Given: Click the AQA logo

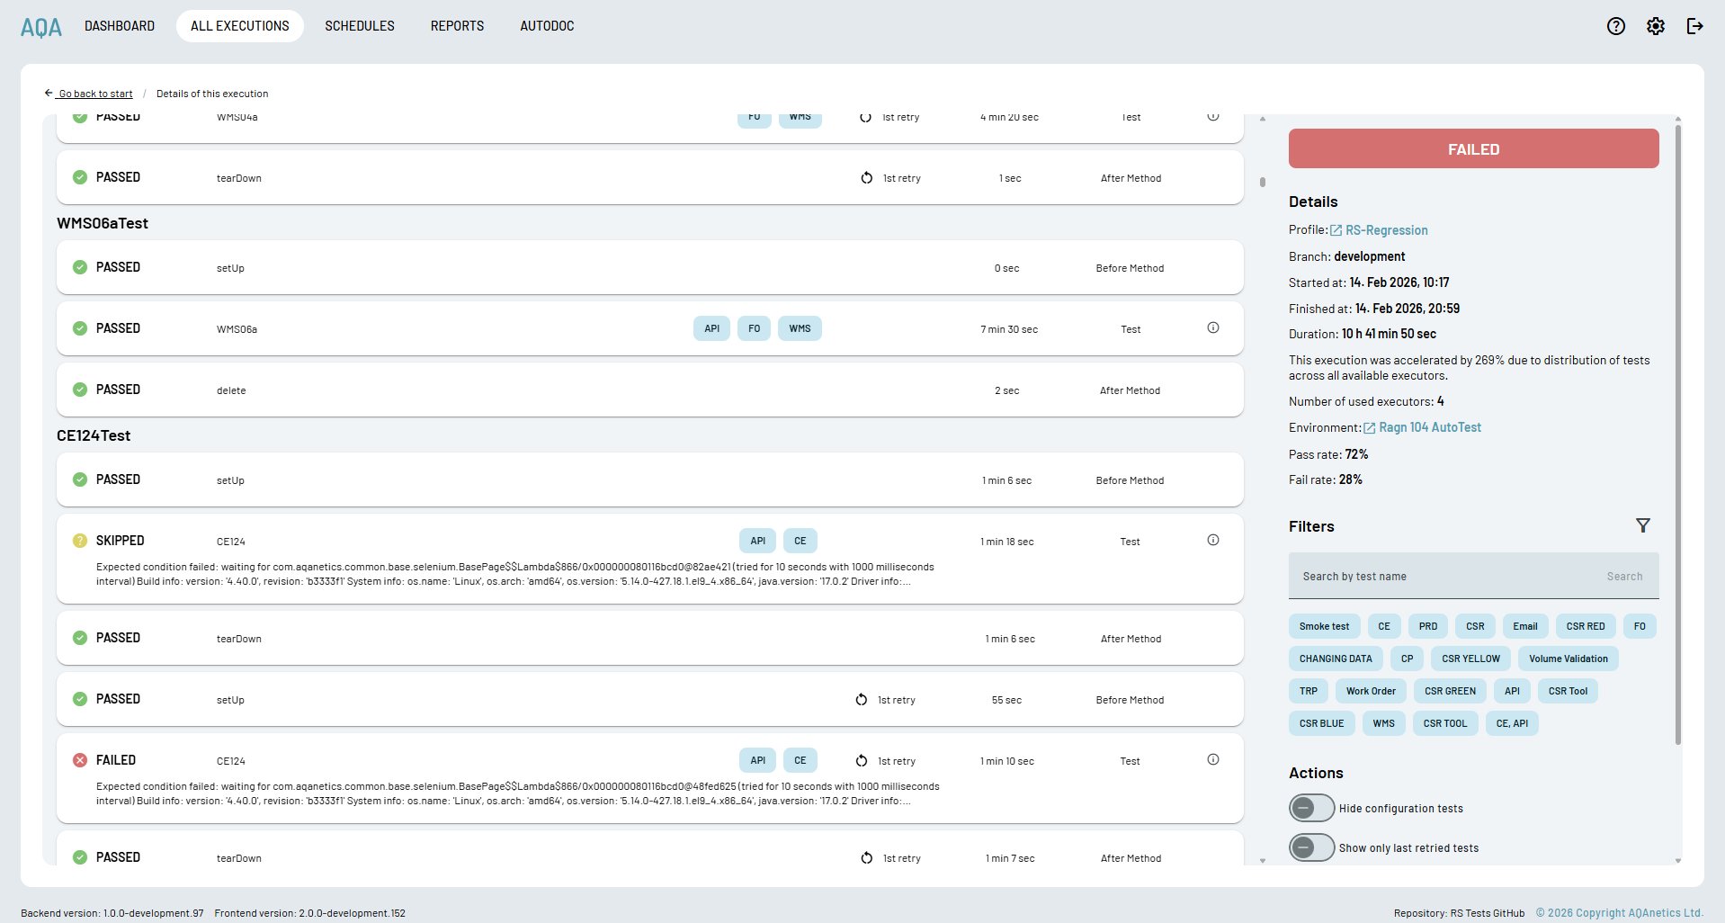Looking at the screenshot, I should (41, 27).
